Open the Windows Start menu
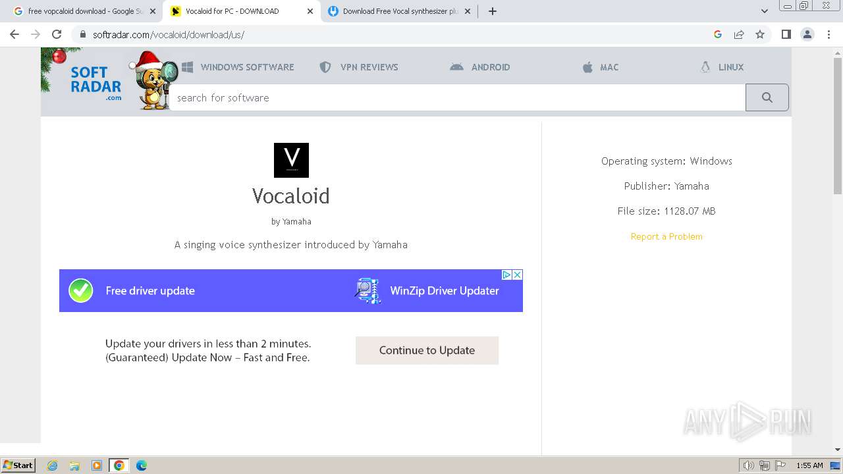This screenshot has height=474, width=843. 18,465
